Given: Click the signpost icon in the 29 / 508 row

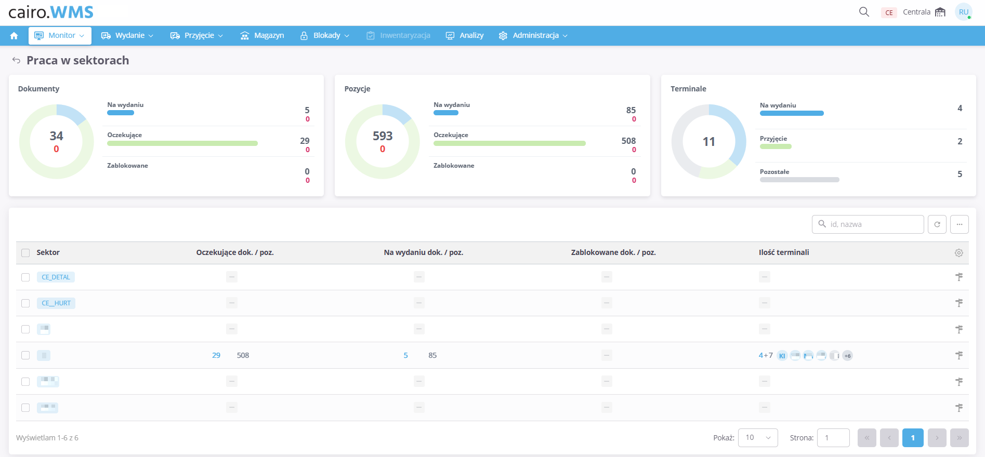Looking at the screenshot, I should (959, 355).
